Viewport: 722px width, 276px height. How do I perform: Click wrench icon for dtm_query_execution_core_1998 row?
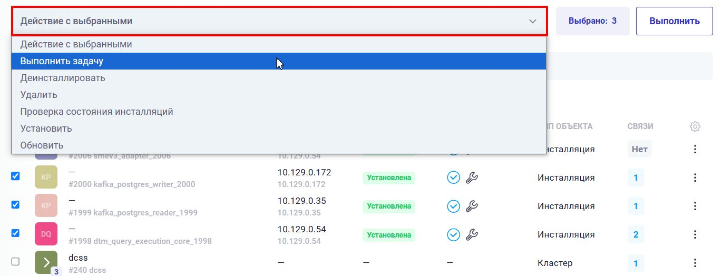(472, 234)
